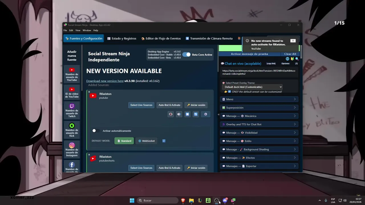365x205 pixels.
Task: Open the Edit menu
Action: pyautogui.click(x=71, y=30)
